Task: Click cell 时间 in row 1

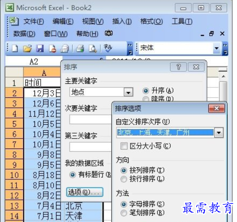Action: tap(42, 83)
